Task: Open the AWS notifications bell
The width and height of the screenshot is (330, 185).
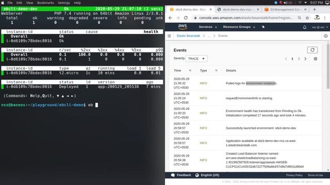Action: pyautogui.click(x=305, y=27)
